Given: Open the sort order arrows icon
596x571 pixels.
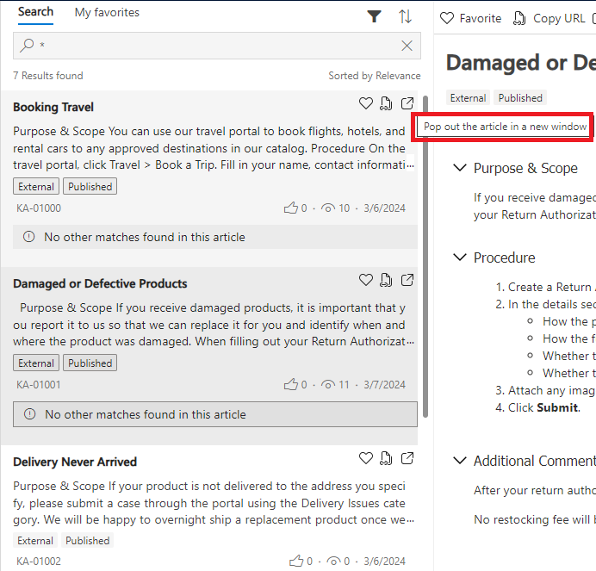Looking at the screenshot, I should point(405,16).
